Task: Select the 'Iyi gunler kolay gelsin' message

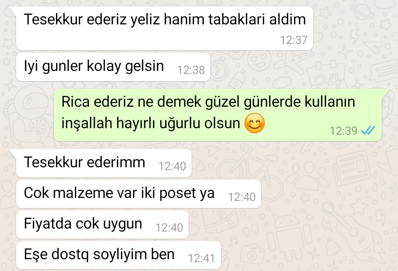Action: click(113, 67)
